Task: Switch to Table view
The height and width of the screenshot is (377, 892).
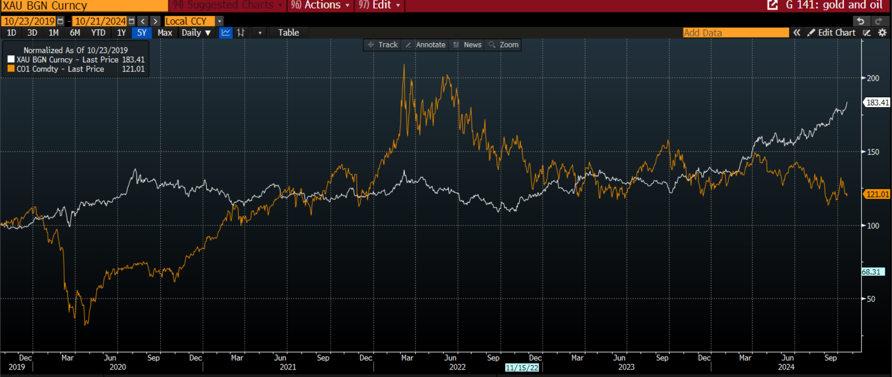Action: (x=288, y=33)
